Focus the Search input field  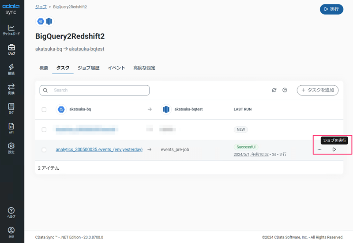tap(94, 90)
